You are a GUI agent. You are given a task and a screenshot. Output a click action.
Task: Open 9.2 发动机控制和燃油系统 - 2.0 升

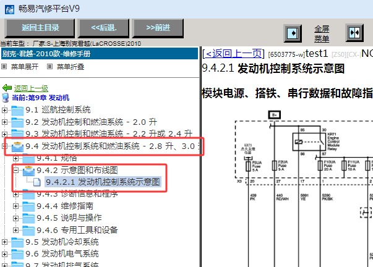[x=91, y=122]
